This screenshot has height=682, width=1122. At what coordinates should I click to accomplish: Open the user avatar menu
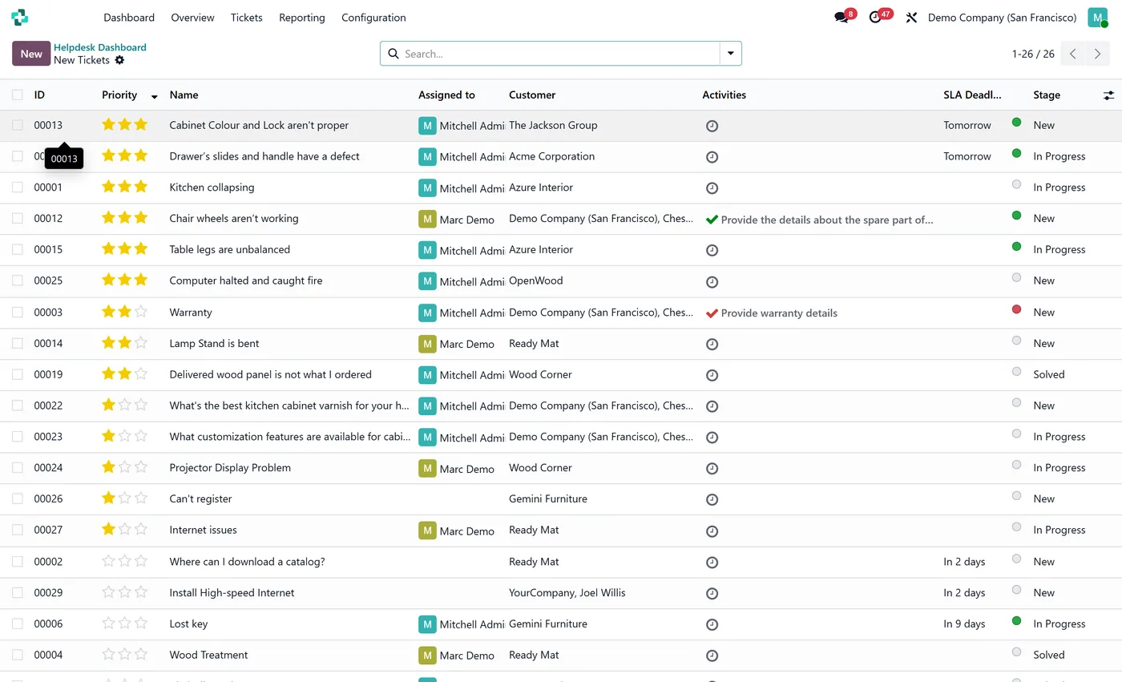coord(1097,18)
